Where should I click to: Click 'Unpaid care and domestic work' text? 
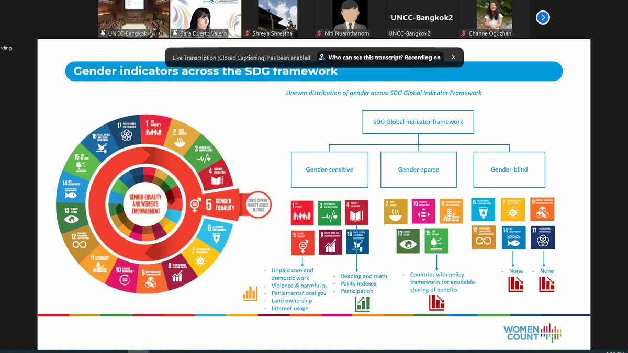point(292,274)
